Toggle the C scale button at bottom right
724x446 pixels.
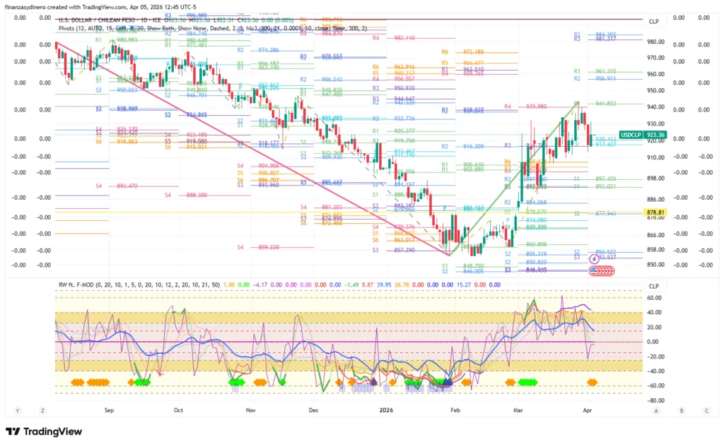(x=706, y=410)
